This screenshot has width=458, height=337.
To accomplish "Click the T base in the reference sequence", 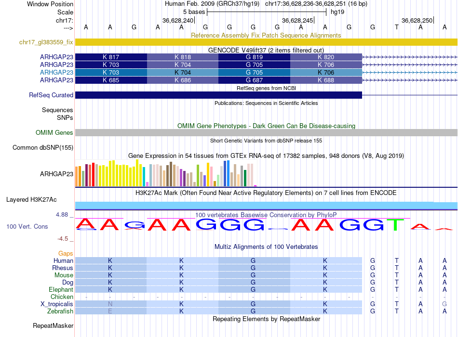I will 397,27.
